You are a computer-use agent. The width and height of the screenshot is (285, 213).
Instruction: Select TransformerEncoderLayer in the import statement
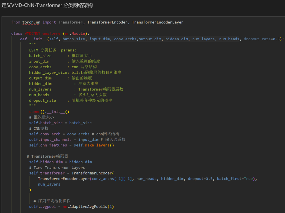pos(158,22)
